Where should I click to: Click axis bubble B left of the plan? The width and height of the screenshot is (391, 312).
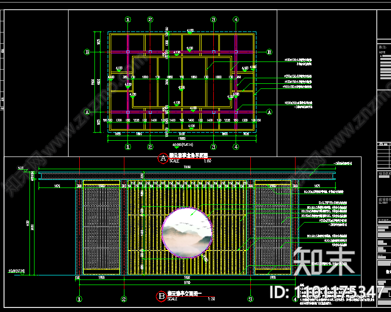87,52
